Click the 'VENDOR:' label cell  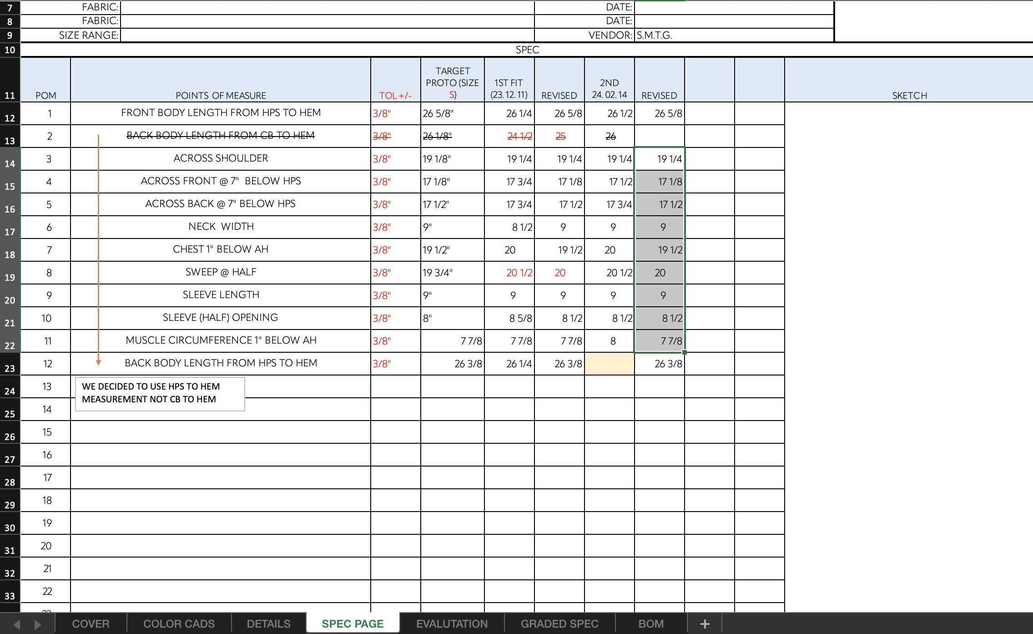[585, 35]
